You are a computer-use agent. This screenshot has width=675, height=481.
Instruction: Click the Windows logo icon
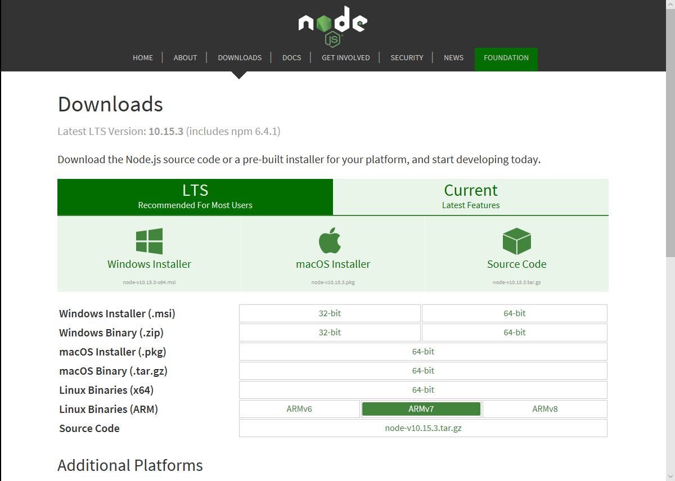click(x=149, y=241)
